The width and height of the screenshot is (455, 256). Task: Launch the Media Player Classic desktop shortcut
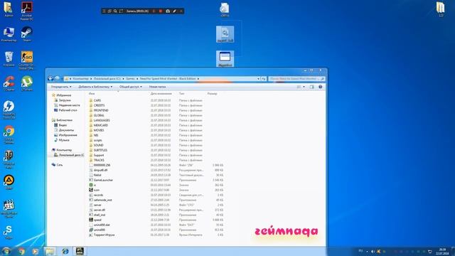[x=9, y=208]
